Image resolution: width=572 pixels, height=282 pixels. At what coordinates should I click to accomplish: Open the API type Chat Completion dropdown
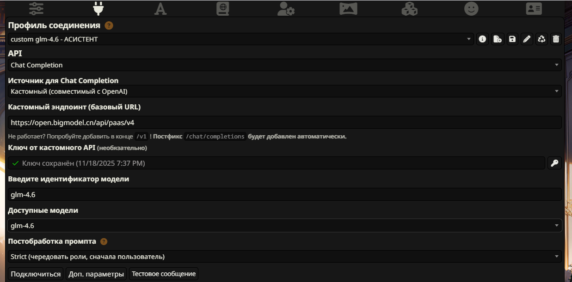pyautogui.click(x=285, y=65)
